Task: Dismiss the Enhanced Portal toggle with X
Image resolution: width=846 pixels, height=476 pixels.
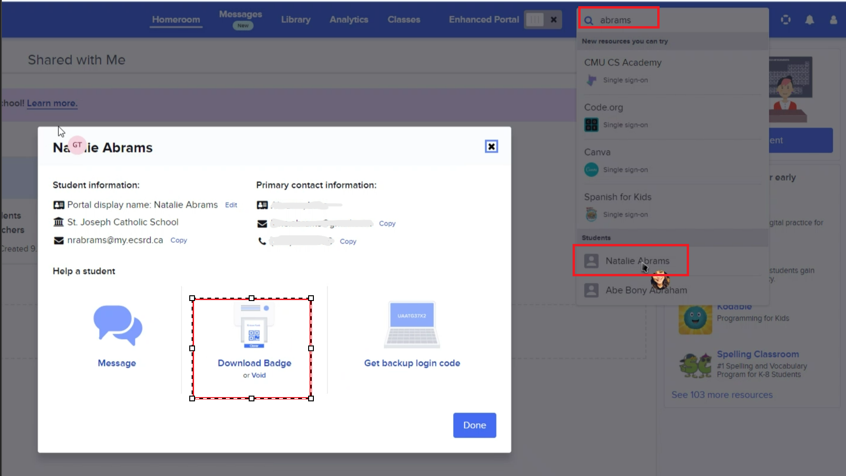Action: [x=554, y=19]
